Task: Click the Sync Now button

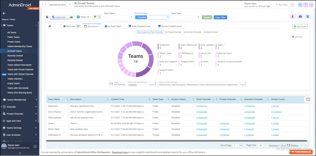Action: coord(282,5)
